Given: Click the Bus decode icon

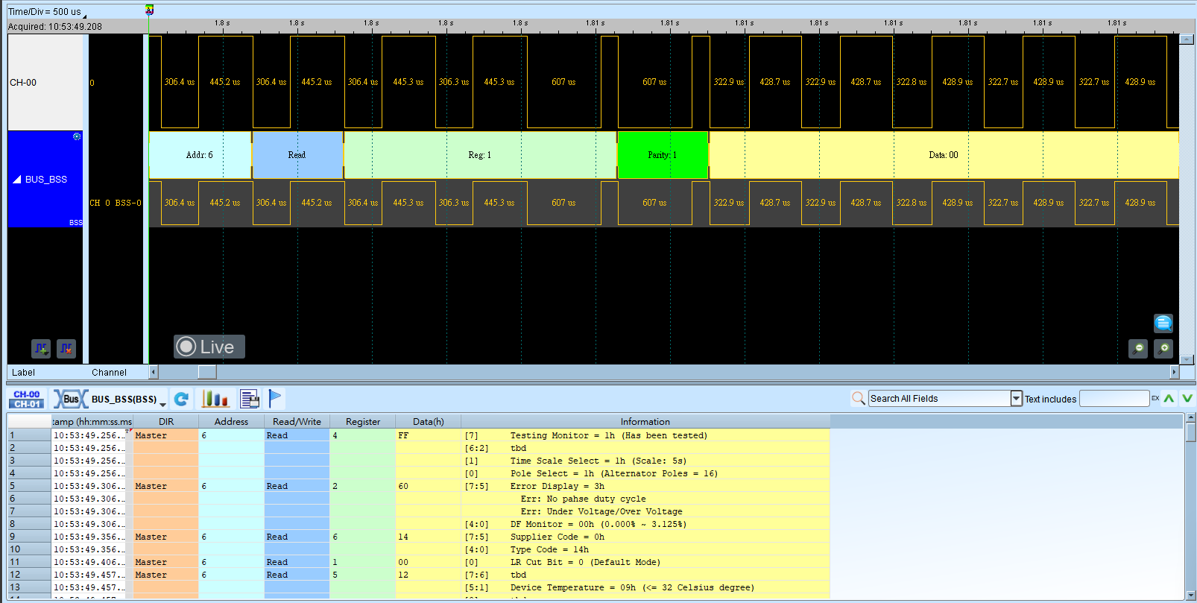Looking at the screenshot, I should tap(71, 399).
